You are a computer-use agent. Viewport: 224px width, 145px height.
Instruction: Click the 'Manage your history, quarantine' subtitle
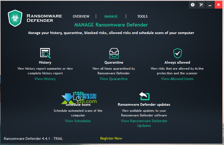111,33
